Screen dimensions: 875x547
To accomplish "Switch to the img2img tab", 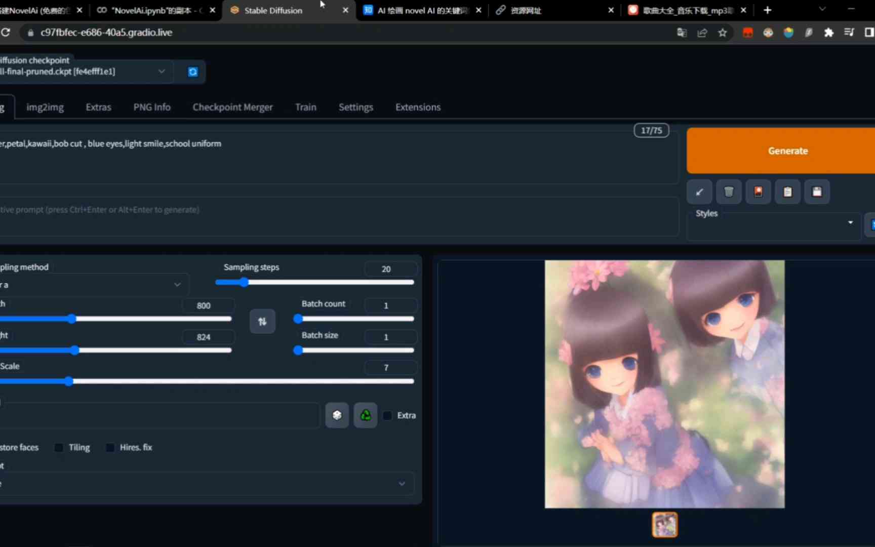I will (x=45, y=107).
